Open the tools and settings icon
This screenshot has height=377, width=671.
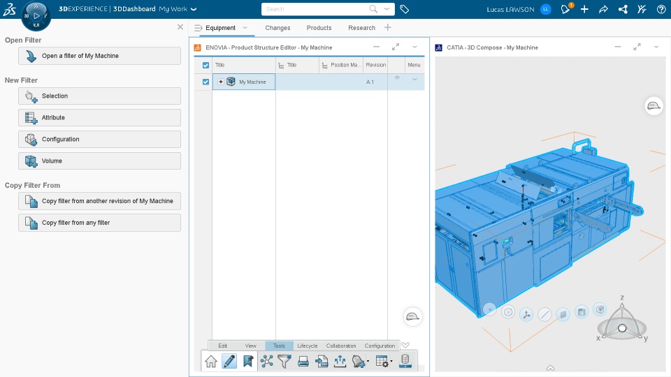click(642, 9)
